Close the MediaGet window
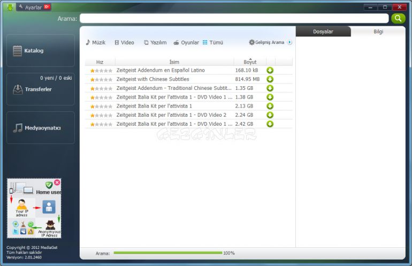The height and width of the screenshot is (266, 412). pyautogui.click(x=399, y=7)
